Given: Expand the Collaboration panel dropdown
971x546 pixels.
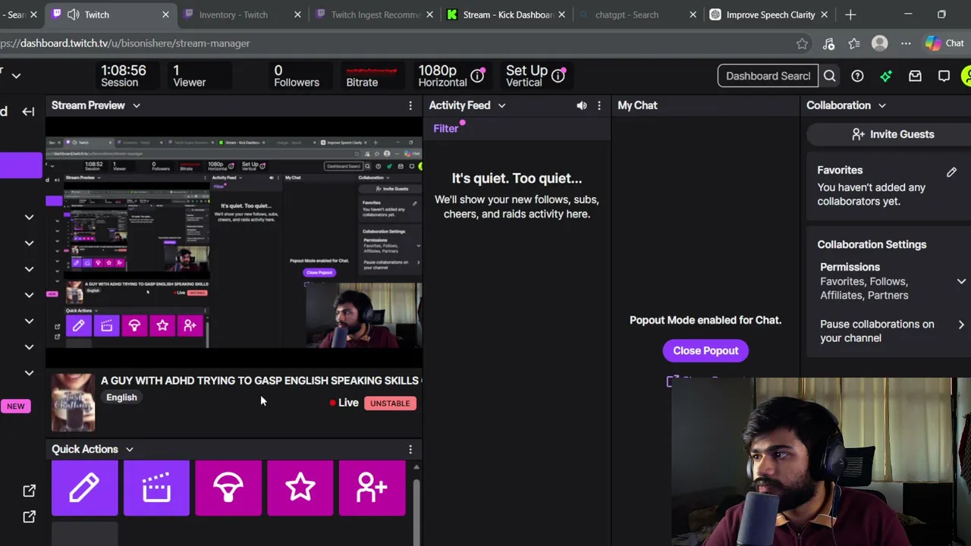Looking at the screenshot, I should [x=881, y=105].
